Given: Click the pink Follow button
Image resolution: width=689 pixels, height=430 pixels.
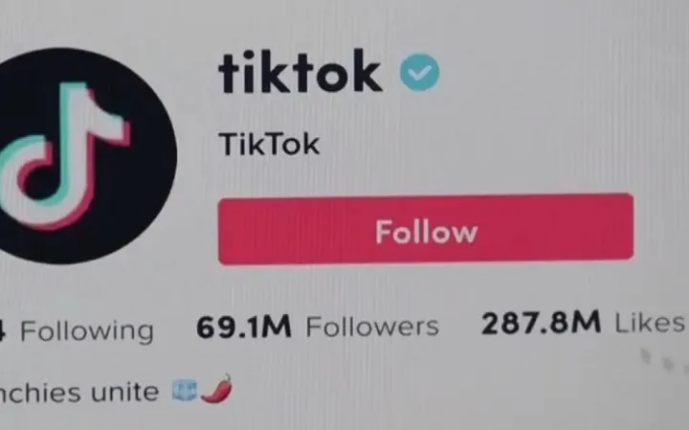Looking at the screenshot, I should [x=426, y=229].
